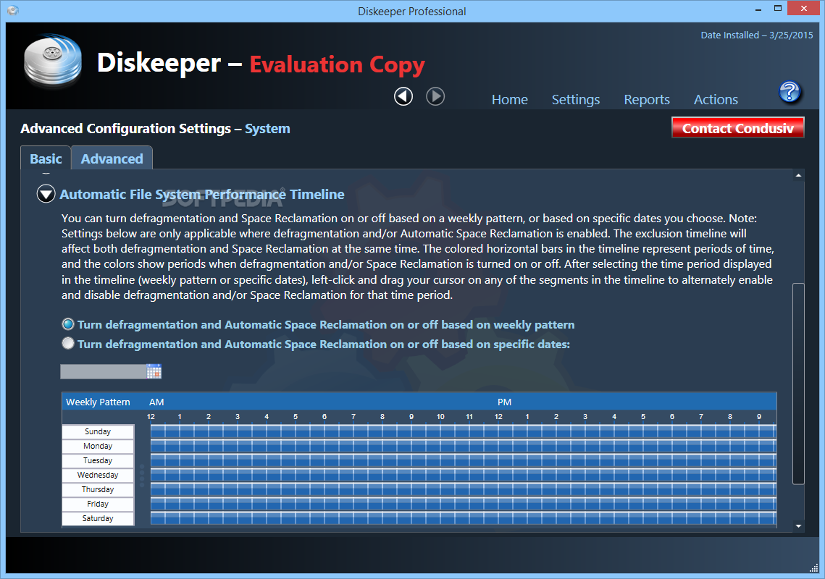Click the scroll up arrow
The image size is (825, 579).
798,175
